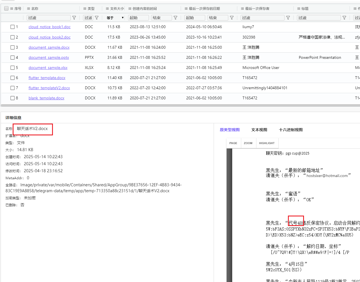The width and height of the screenshot is (360, 282).
Task: Open the document_sample.pptx link
Action: click(x=49, y=57)
